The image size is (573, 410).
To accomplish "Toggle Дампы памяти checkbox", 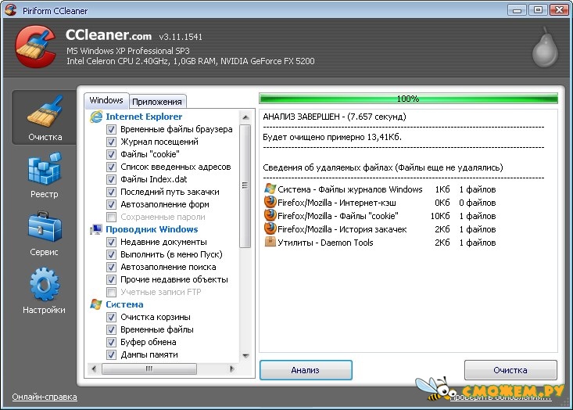I will click(112, 354).
